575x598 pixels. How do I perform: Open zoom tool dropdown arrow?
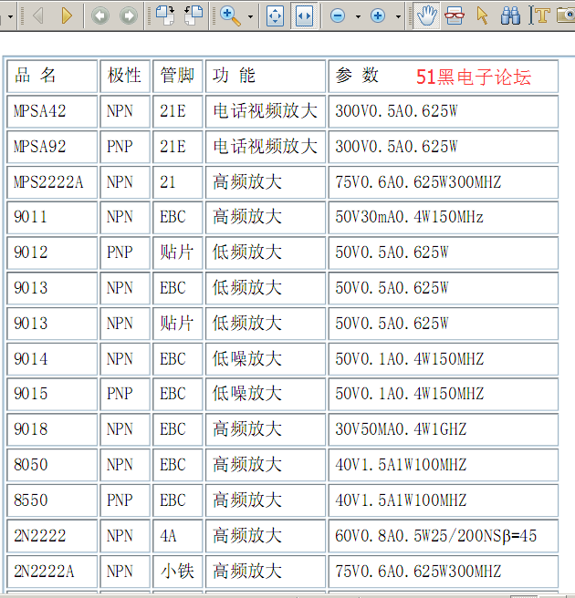tap(250, 16)
